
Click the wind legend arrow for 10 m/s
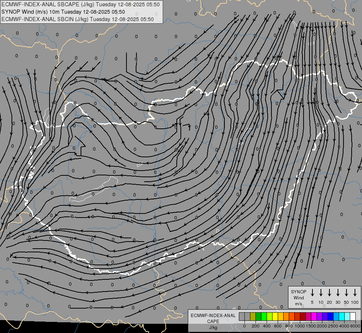coord(321,292)
